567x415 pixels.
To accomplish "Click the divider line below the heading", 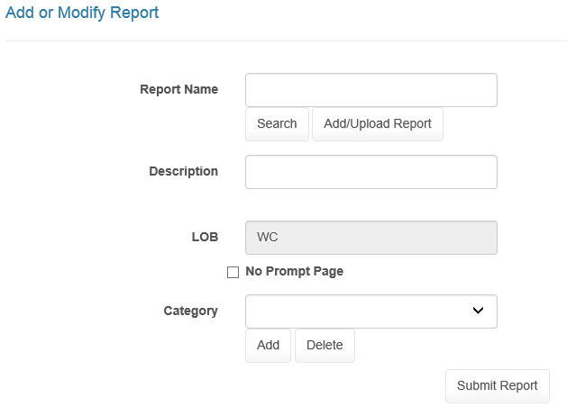I will [x=283, y=41].
